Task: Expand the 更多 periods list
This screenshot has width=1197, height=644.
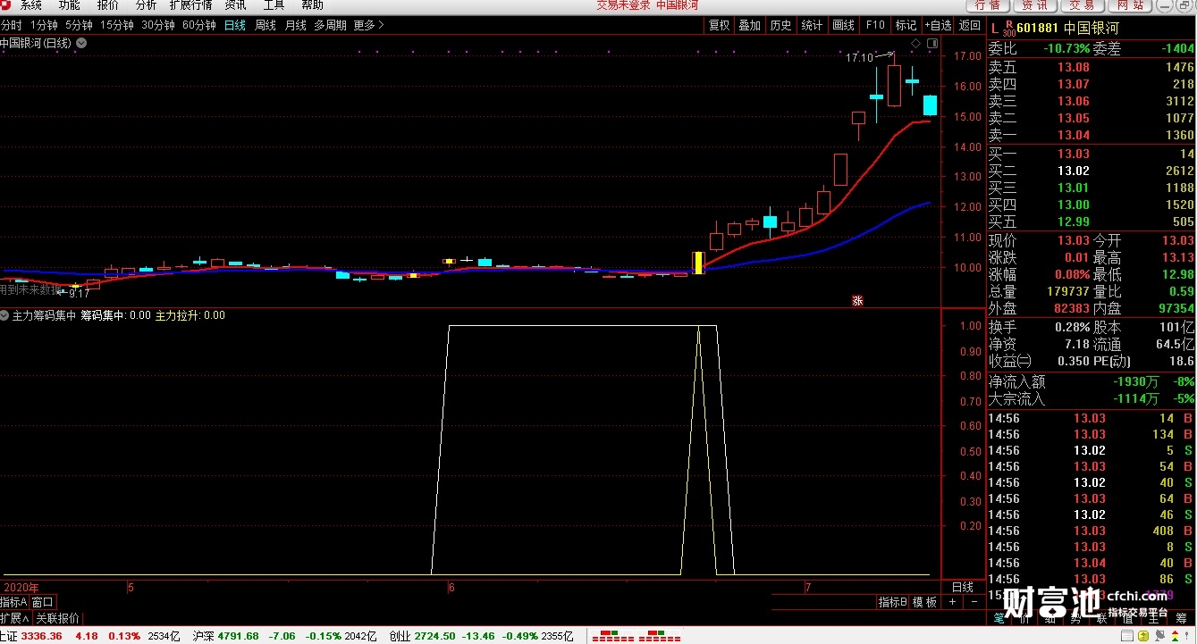Action: [x=368, y=25]
